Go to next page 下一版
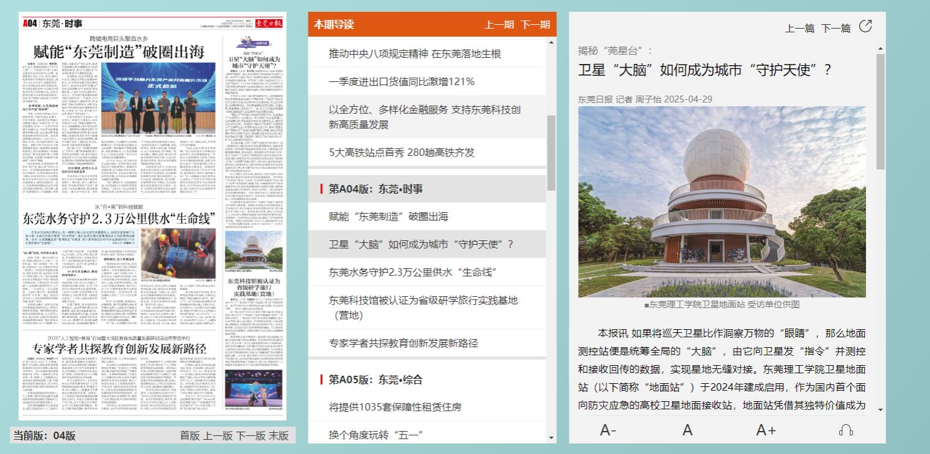The image size is (930, 454). click(251, 435)
